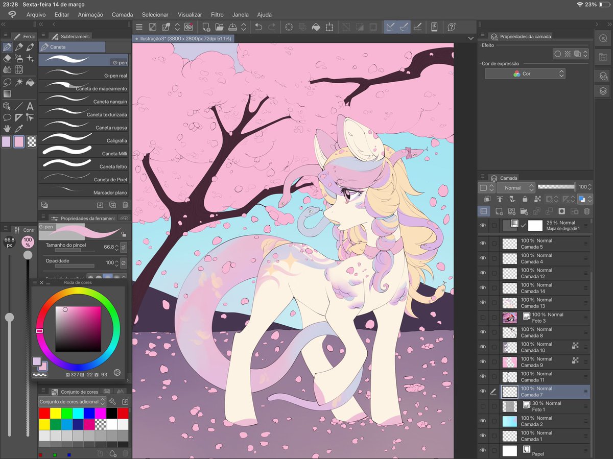Viewport: 613px width, 459px height.
Task: Open the Arquivo menu
Action: (x=35, y=15)
